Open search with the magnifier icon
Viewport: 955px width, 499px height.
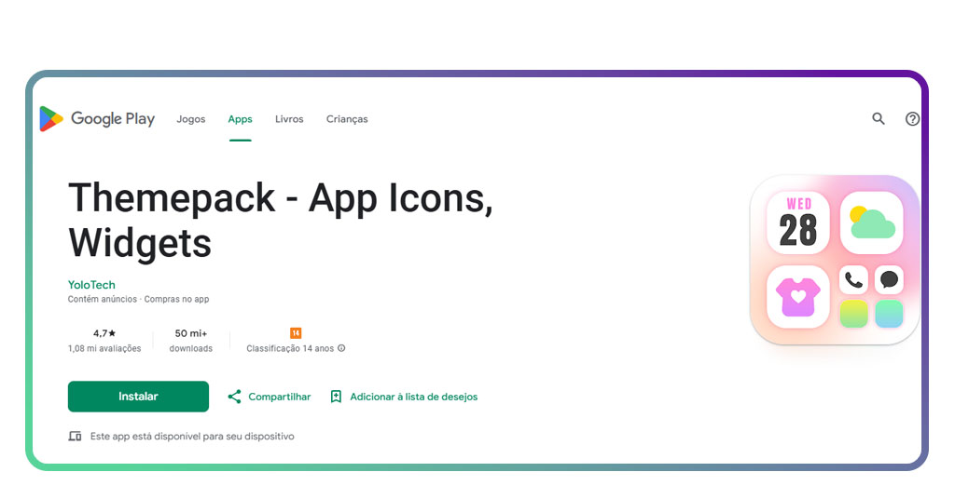[879, 119]
